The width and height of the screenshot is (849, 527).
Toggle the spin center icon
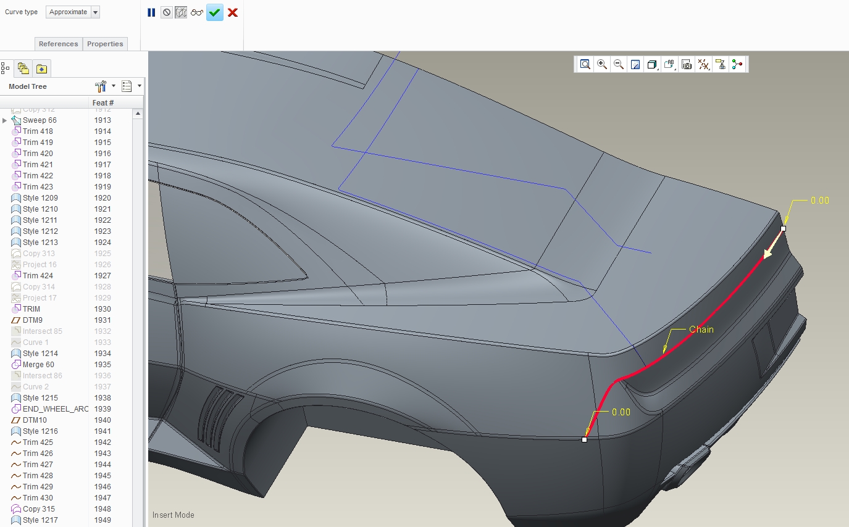pyautogui.click(x=737, y=64)
